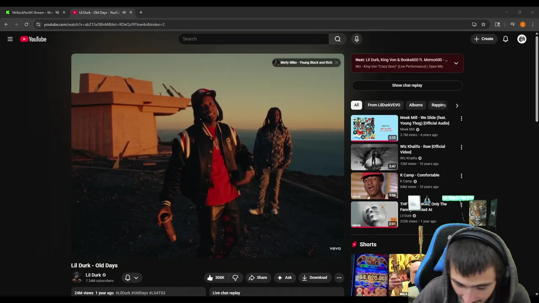Screen dimensions: 539x303
Task: Click Live chat replay heading
Action: coord(226,293)
